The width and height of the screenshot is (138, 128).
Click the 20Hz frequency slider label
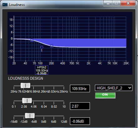click(14, 92)
